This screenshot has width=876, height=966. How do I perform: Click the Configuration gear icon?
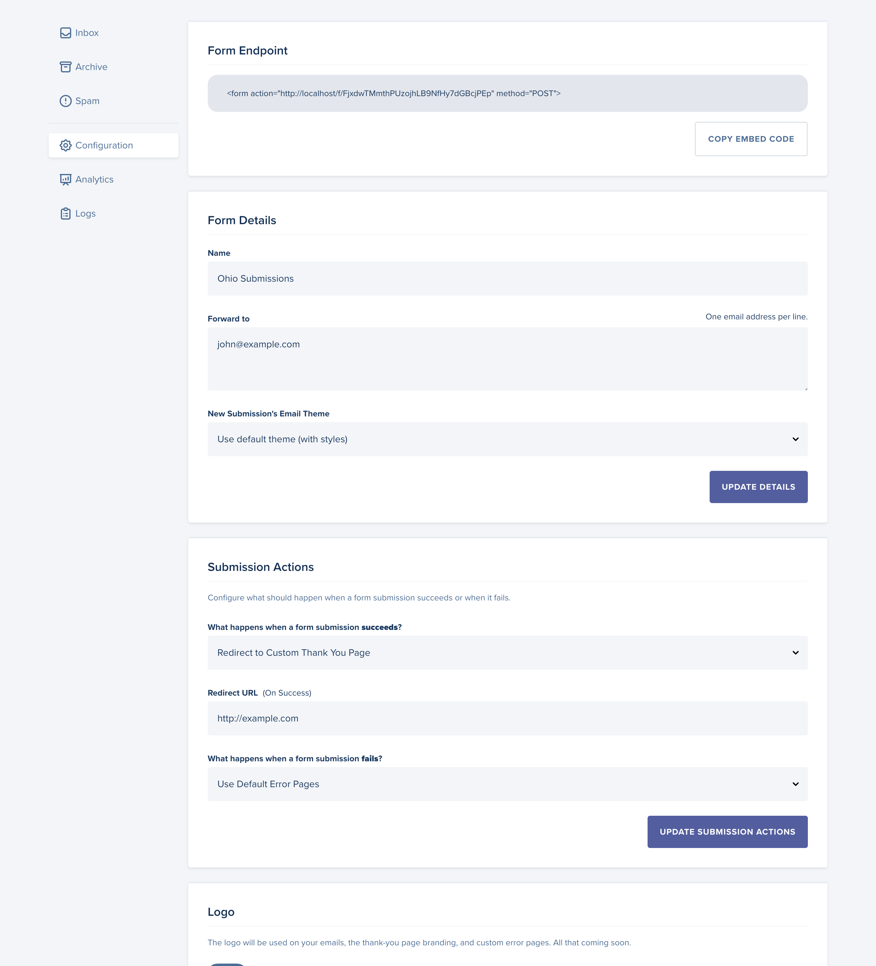66,145
